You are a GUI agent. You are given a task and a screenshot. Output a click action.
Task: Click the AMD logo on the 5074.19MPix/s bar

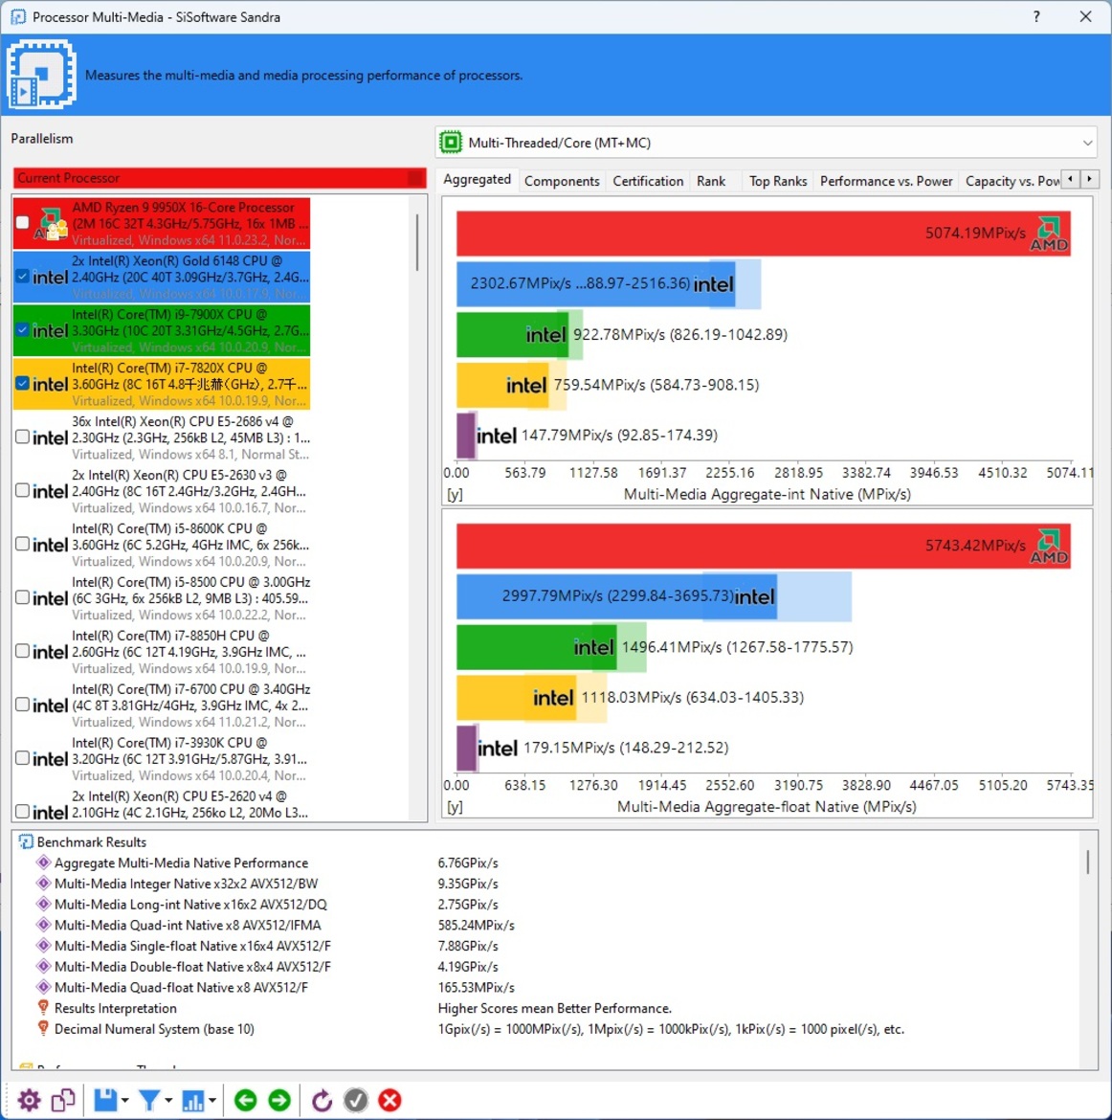pos(1049,235)
